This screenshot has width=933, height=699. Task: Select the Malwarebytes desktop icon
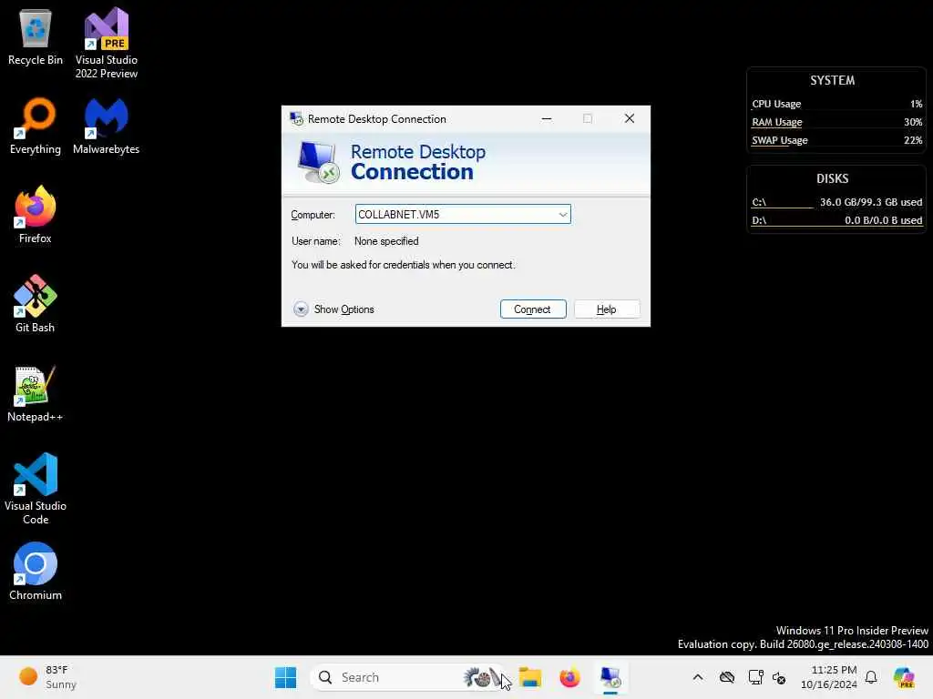106,126
